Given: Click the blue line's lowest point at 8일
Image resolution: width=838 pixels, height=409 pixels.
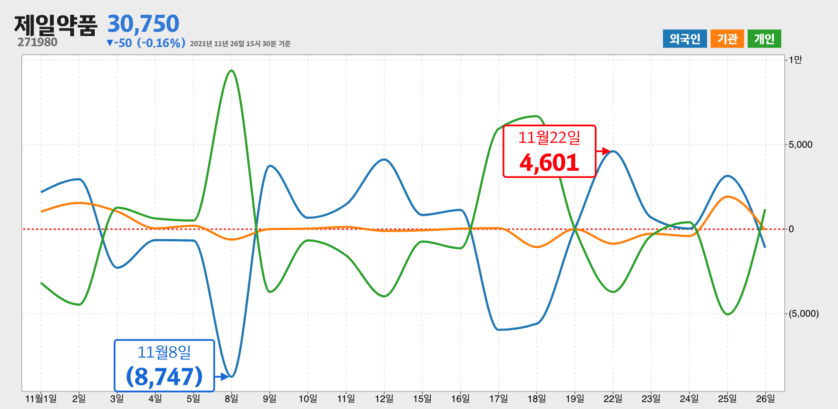Looking at the screenshot, I should (231, 376).
